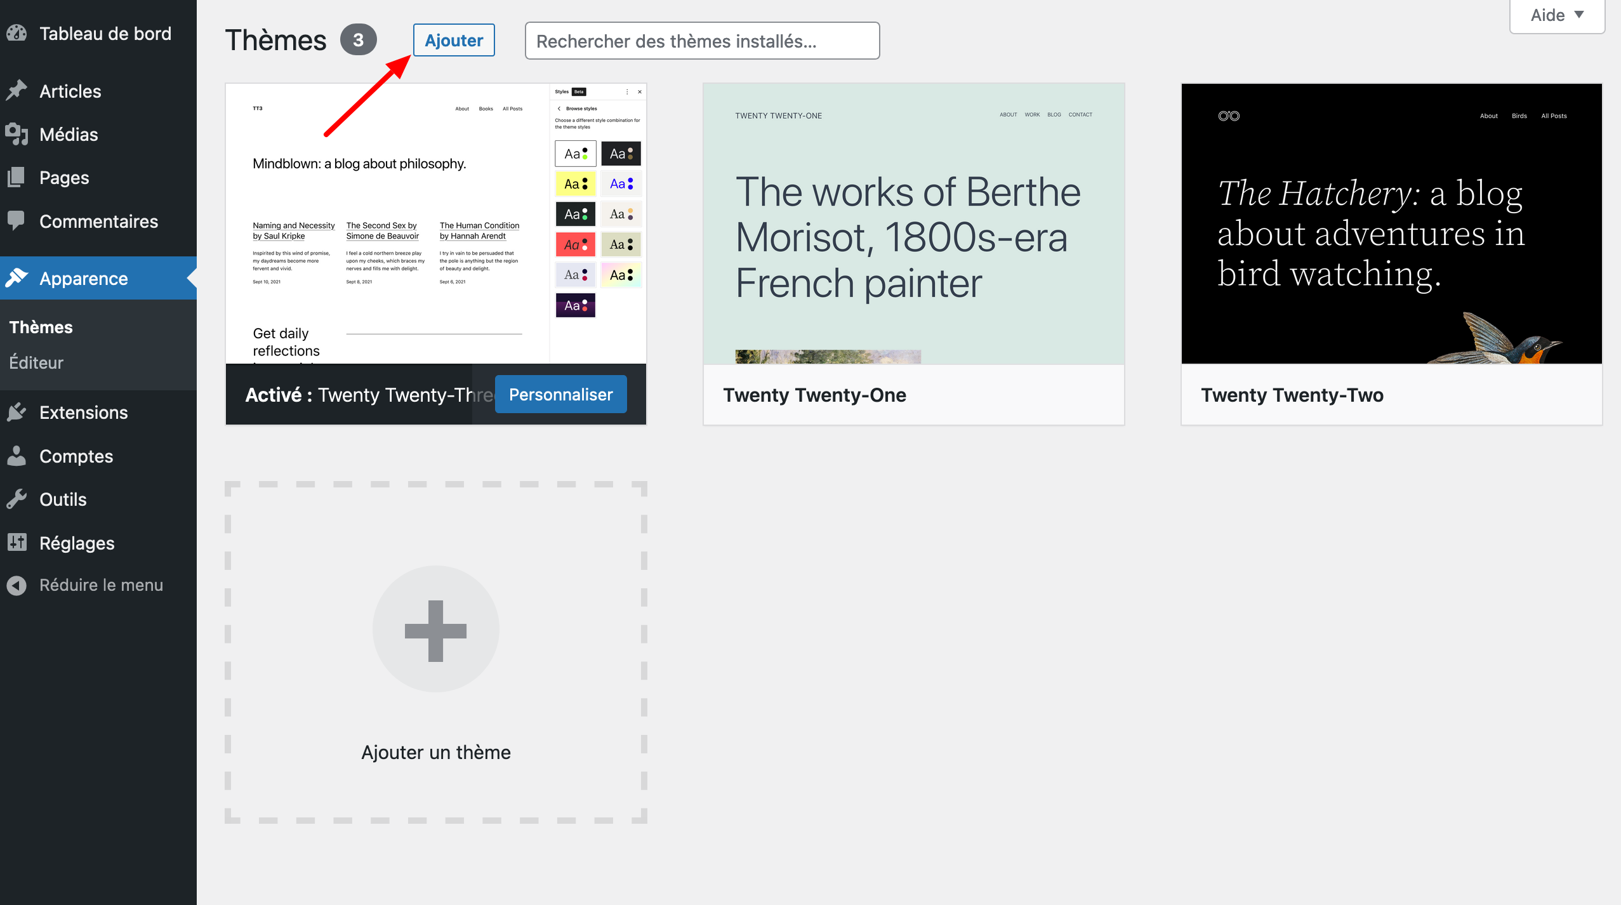This screenshot has width=1621, height=905.
Task: Open the Articles menu item
Action: [98, 91]
